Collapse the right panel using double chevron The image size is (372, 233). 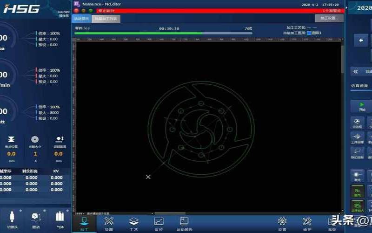(x=355, y=72)
